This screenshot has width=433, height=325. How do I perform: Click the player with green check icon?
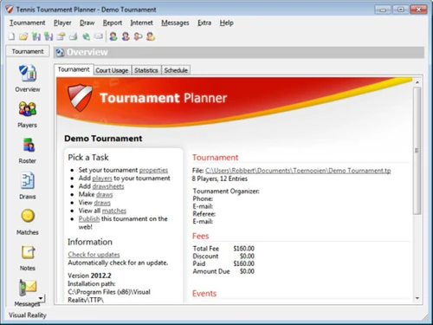[x=113, y=36]
